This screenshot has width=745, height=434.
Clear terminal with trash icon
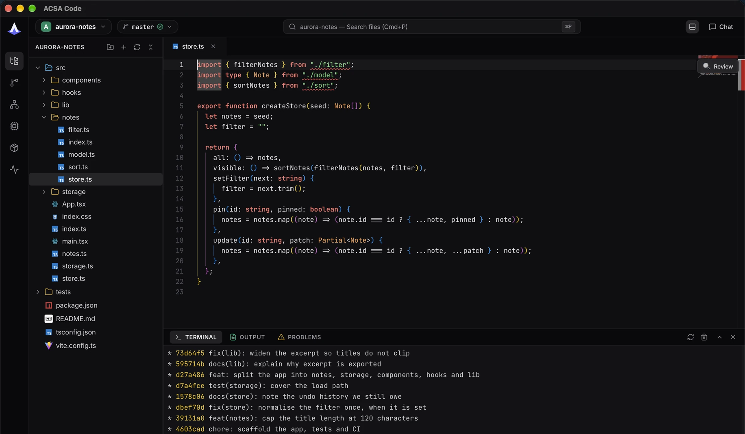click(x=704, y=337)
